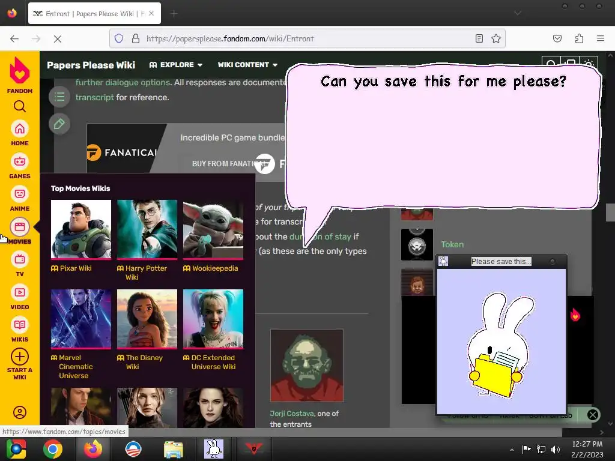Screen dimensions: 615x461
Task: Go back to previous page
Action: coord(14,39)
